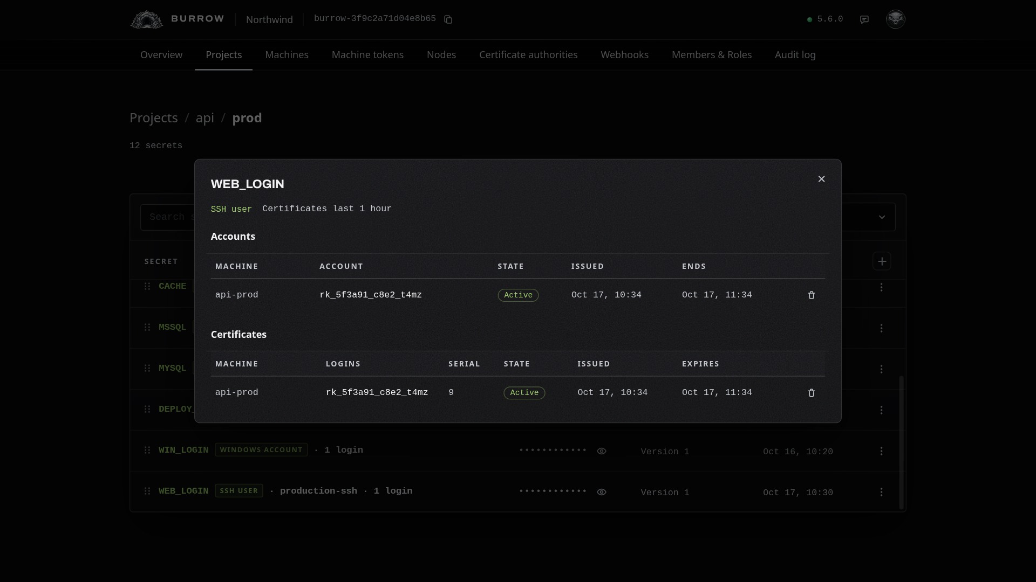The width and height of the screenshot is (1036, 582).
Task: Select the Nodes tab
Action: tap(441, 54)
